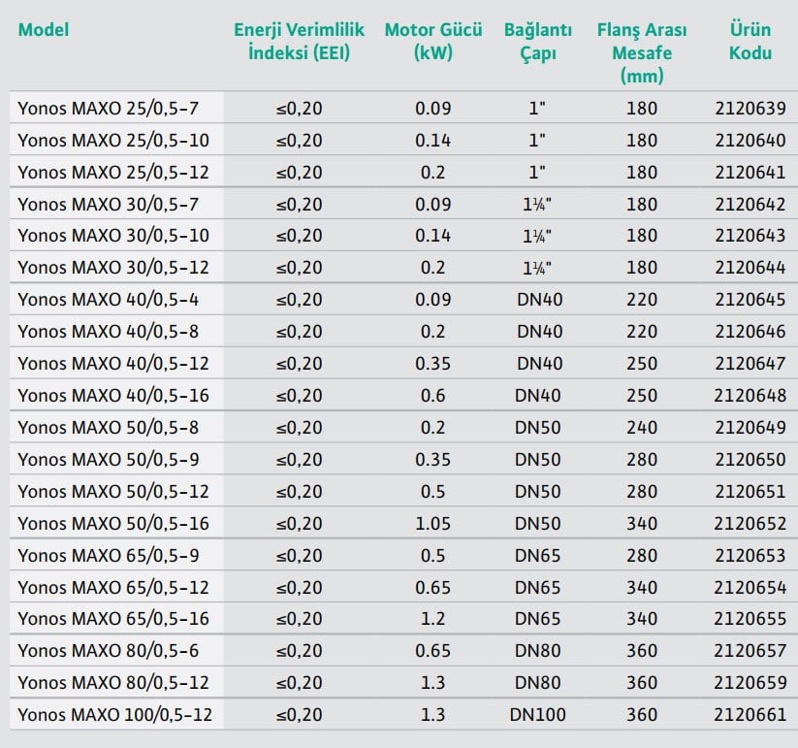The height and width of the screenshot is (748, 798).
Task: Select the Yonos MAXO 25/0,5-12 model cell
Action: [x=116, y=172]
